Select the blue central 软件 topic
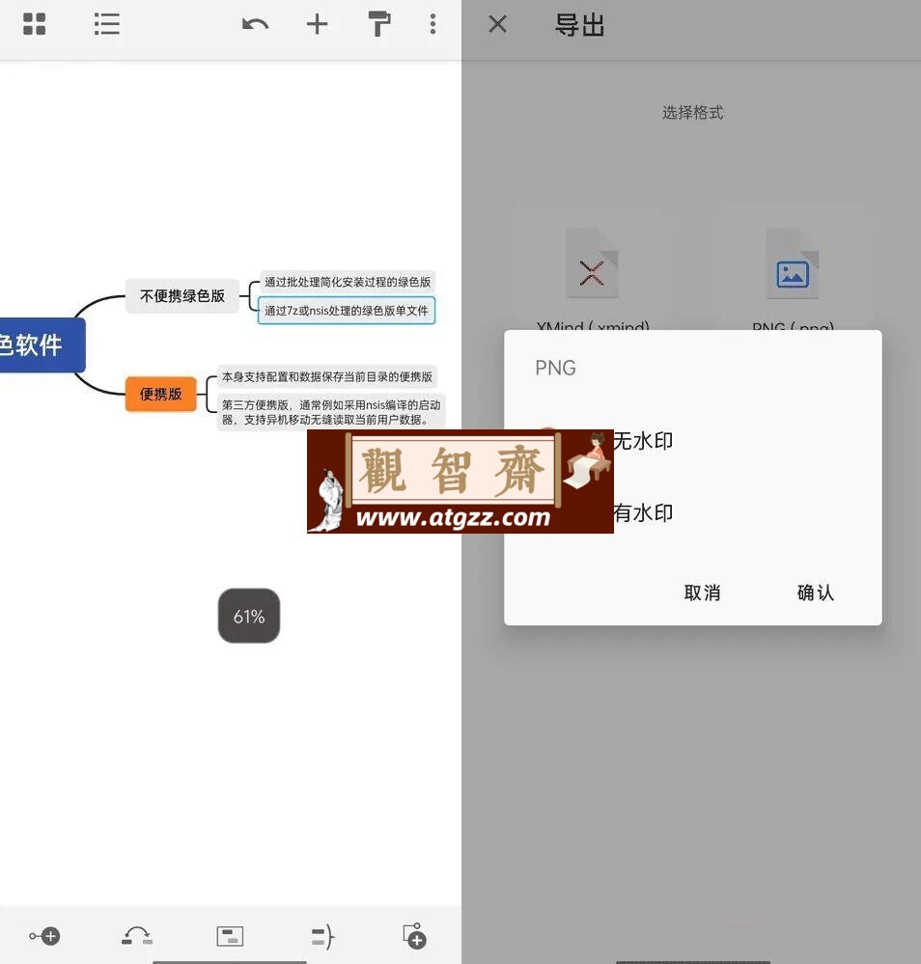Viewport: 921px width, 964px height. pyautogui.click(x=41, y=344)
